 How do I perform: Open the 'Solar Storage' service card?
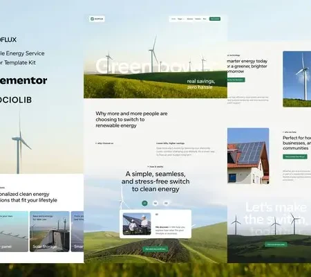coord(50,231)
